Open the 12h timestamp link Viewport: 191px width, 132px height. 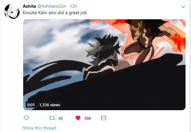tap(73, 6)
